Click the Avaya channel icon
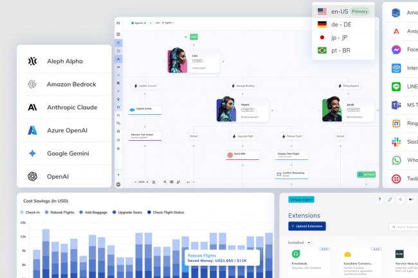This screenshot has height=278, width=418. point(396,31)
